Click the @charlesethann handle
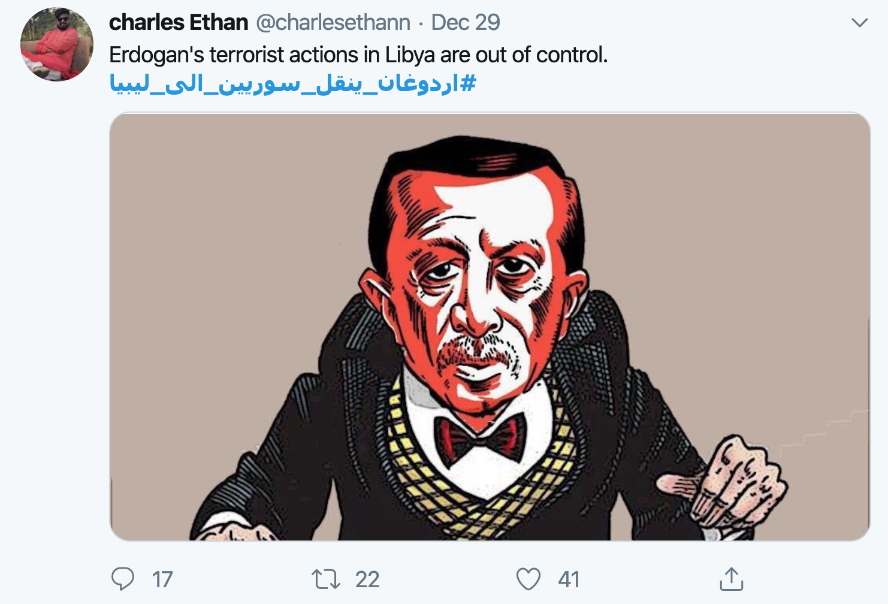888x604 pixels. [333, 22]
